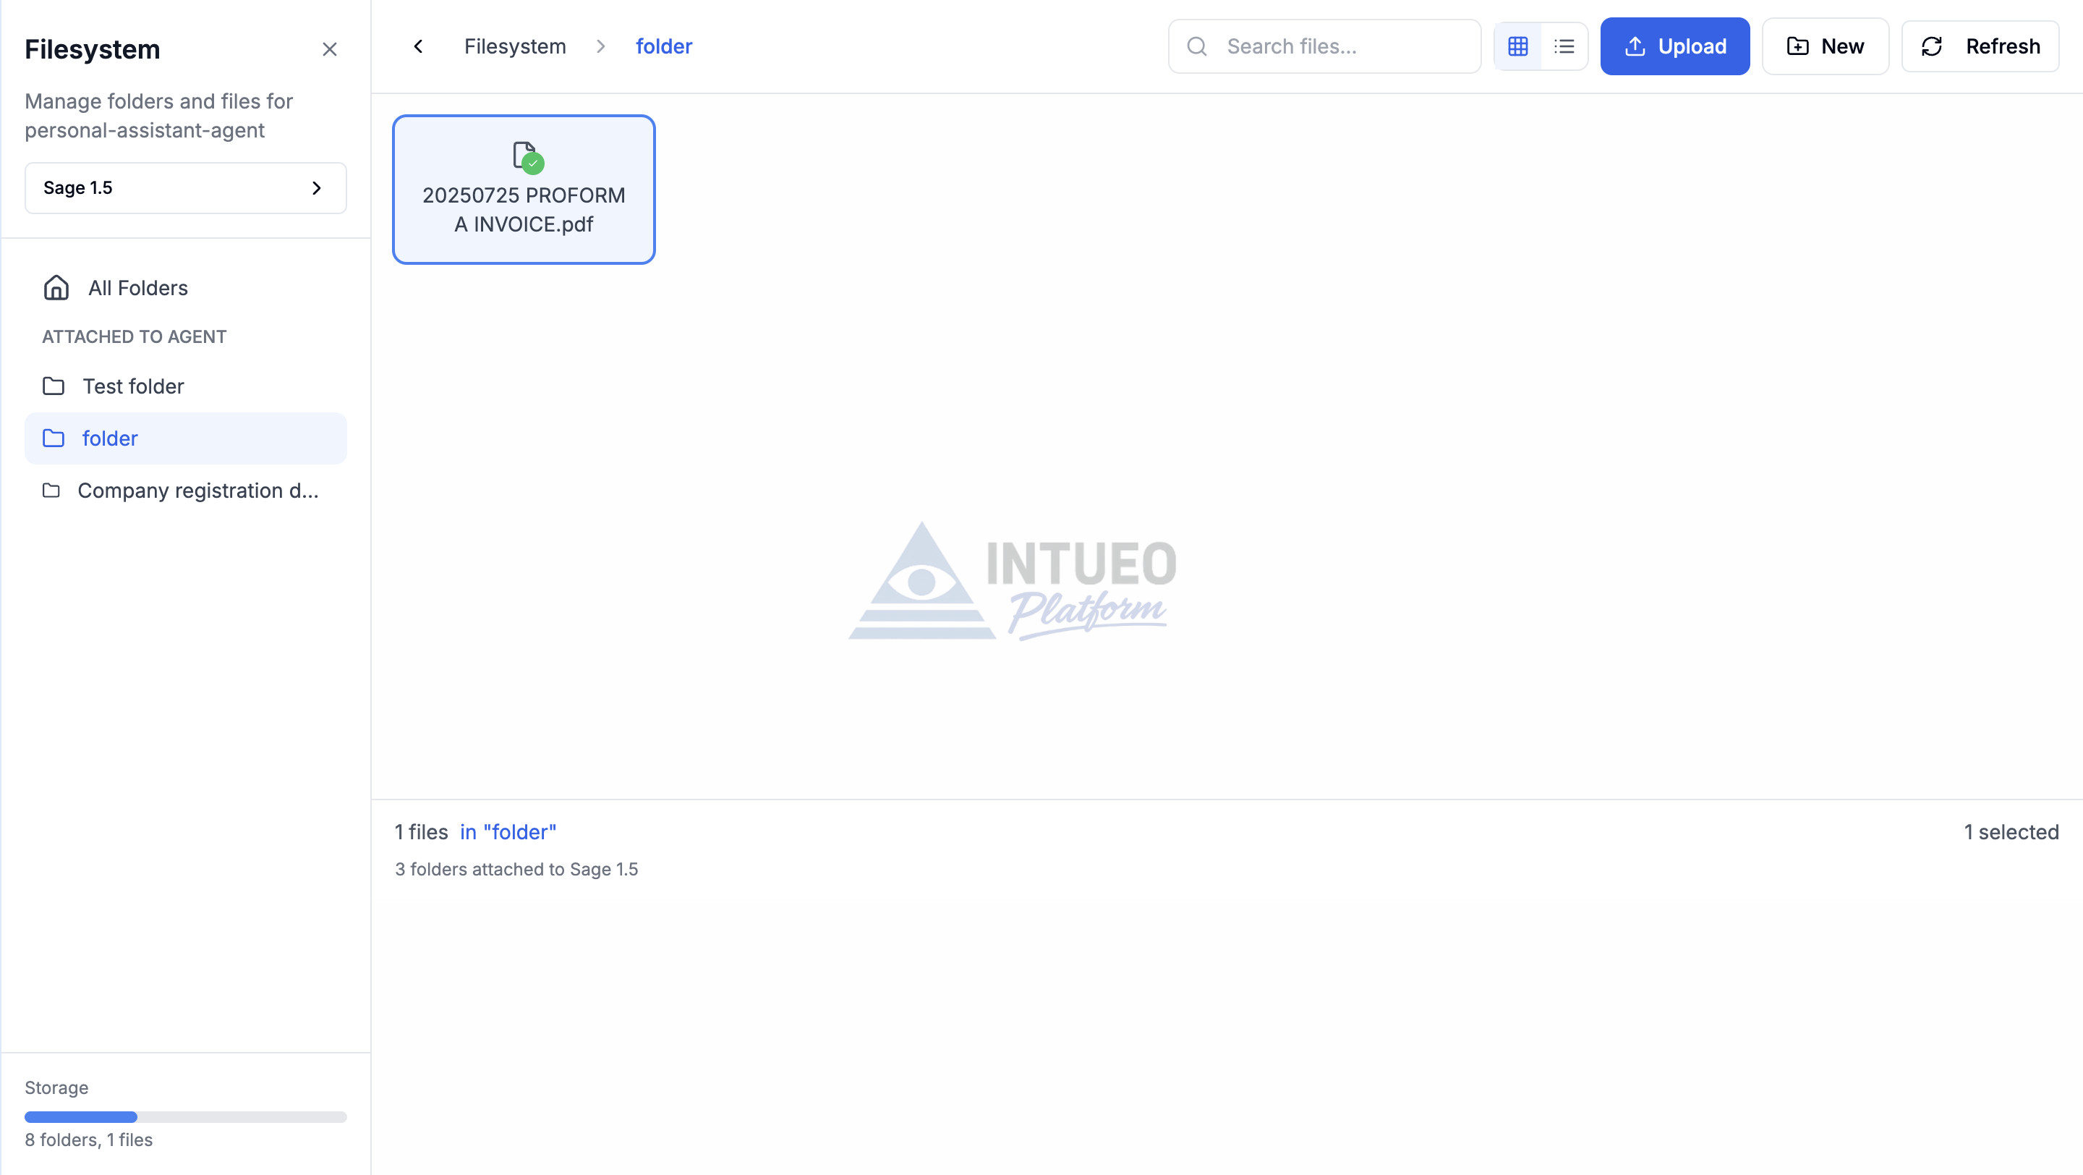Click the Upload button

click(x=1674, y=46)
